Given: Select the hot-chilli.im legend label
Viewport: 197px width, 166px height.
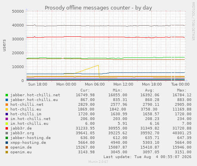Looking at the screenshot, I should (26, 114).
